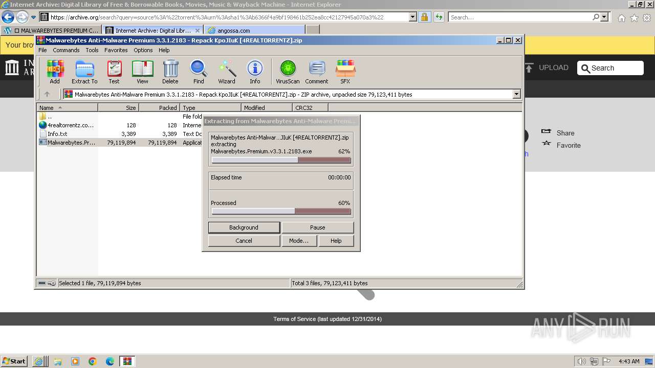Click the Delete trash icon

(170, 72)
